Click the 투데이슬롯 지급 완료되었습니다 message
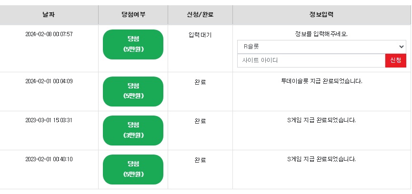 pyautogui.click(x=322, y=81)
